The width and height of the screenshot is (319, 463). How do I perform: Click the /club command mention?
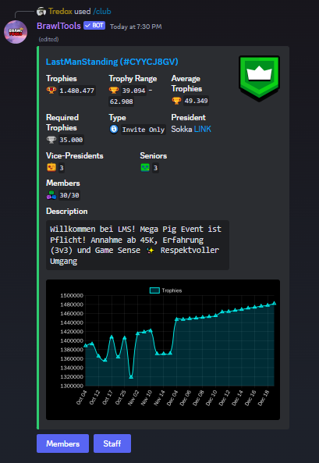click(102, 12)
